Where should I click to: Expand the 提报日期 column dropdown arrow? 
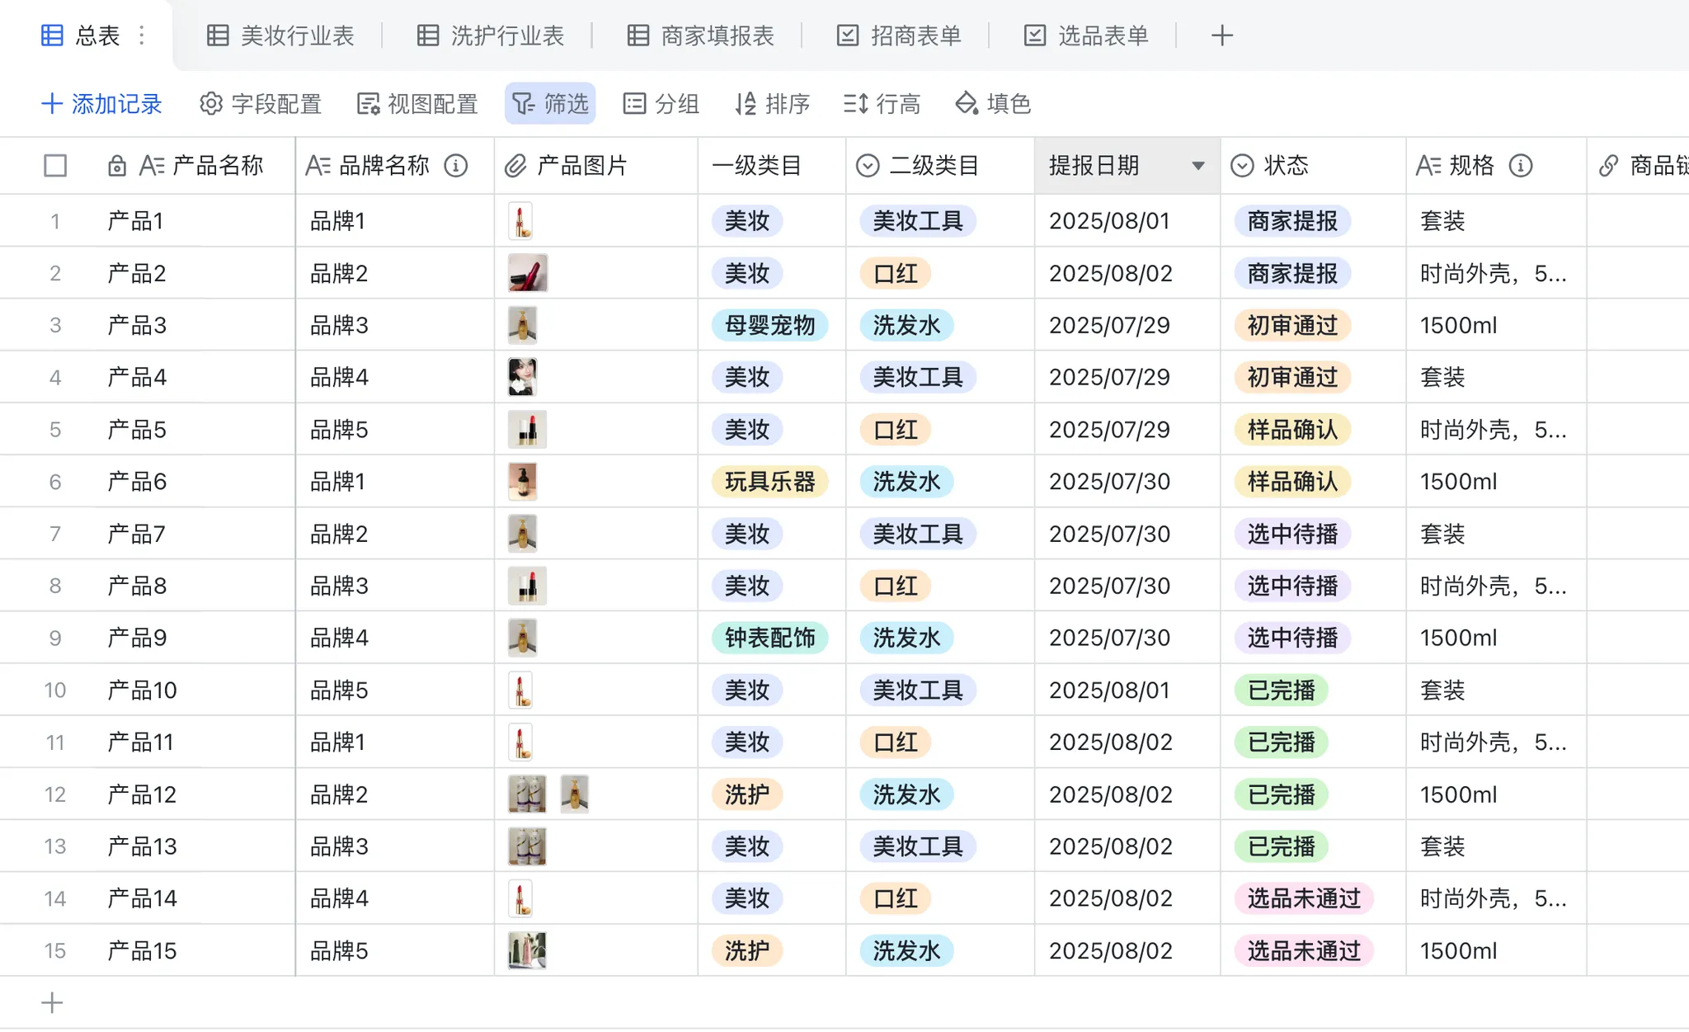1198,166
